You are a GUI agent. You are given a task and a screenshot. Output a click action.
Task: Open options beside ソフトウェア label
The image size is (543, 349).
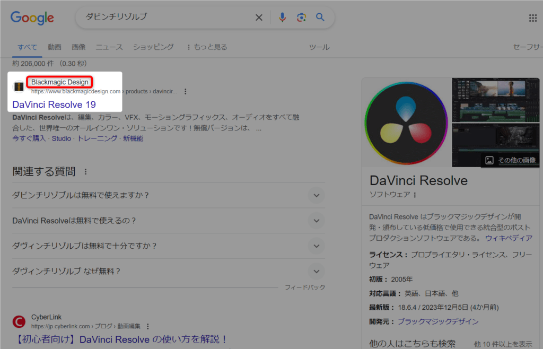point(415,195)
